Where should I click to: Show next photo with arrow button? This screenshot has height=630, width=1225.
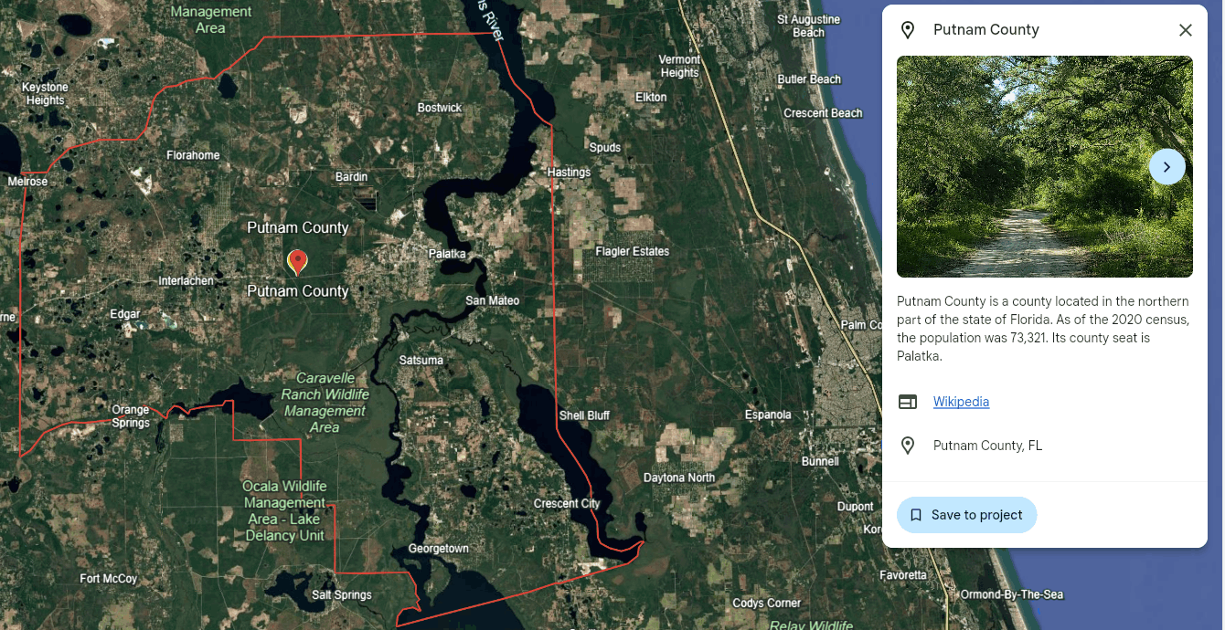1166,167
